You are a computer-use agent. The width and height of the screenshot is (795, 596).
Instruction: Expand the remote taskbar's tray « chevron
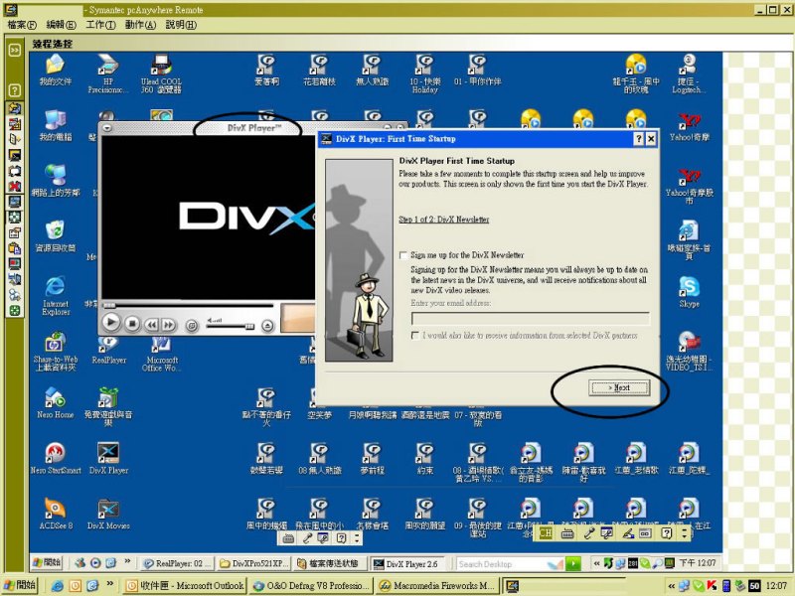point(597,563)
